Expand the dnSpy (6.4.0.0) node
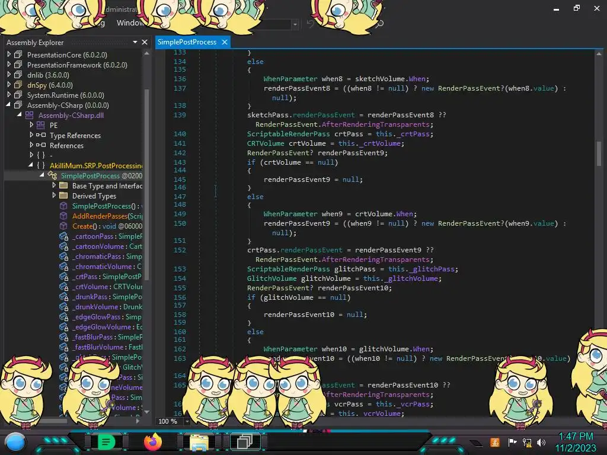The height and width of the screenshot is (455, 607). tap(9, 85)
